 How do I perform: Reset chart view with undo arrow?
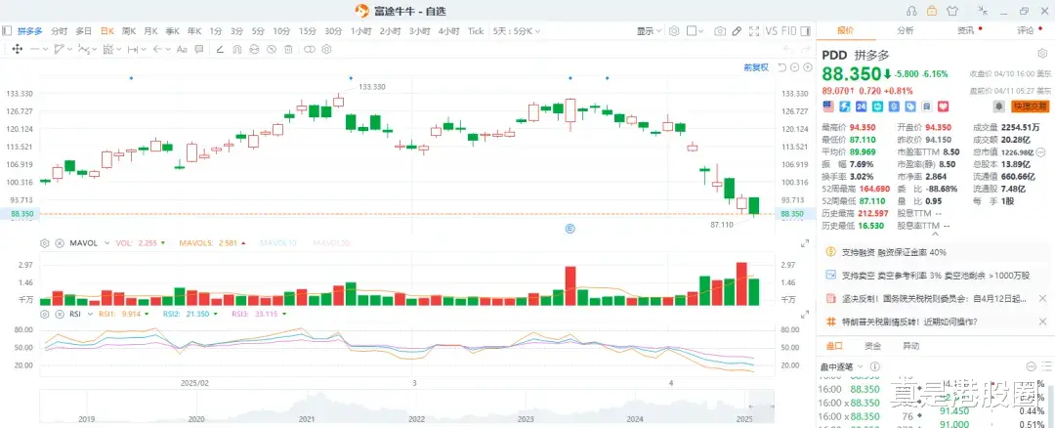point(781,67)
